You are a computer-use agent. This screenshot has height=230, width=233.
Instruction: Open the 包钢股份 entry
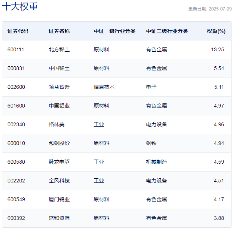(x=59, y=143)
